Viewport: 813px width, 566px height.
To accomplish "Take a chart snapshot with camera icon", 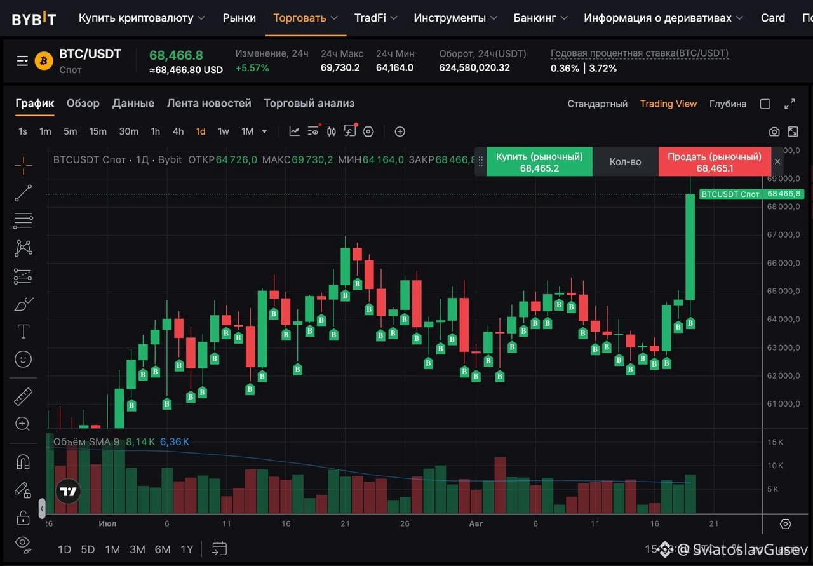I will coord(774,132).
